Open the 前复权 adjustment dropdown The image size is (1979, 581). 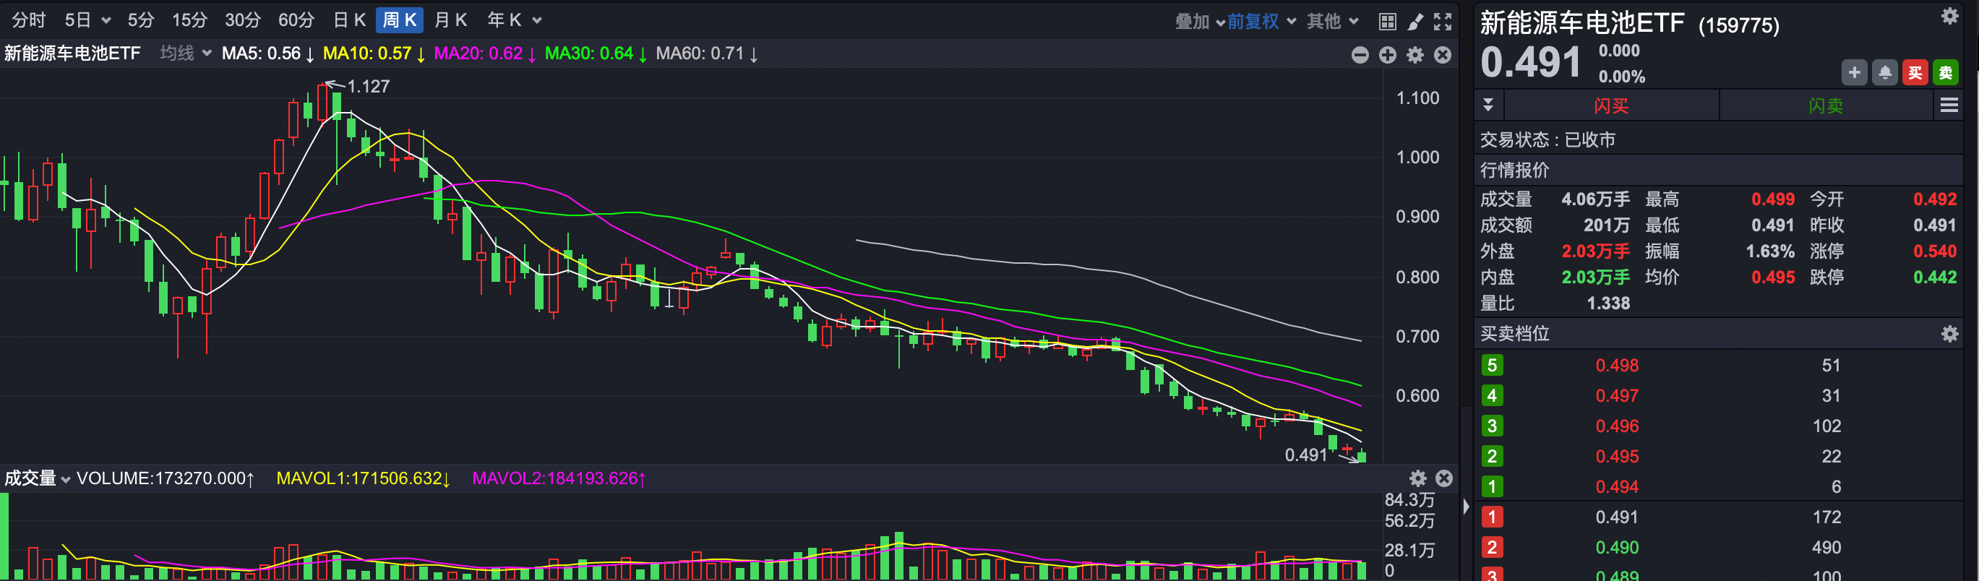click(1261, 22)
